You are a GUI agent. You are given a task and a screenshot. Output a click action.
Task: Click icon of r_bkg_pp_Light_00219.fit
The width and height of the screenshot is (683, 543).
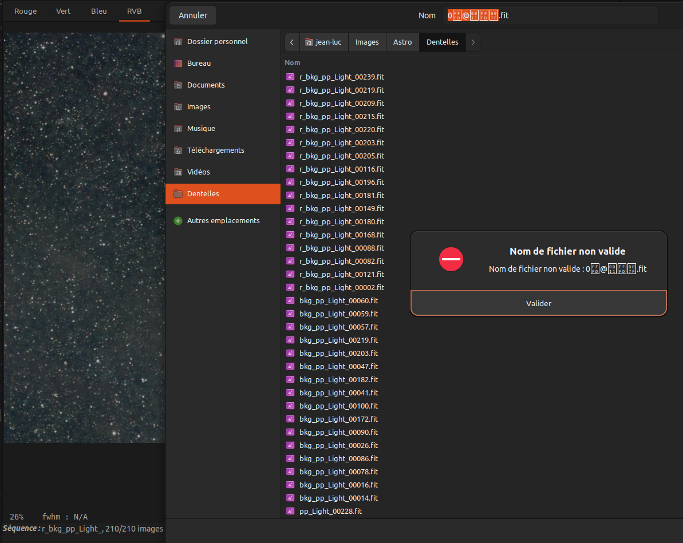click(x=290, y=90)
